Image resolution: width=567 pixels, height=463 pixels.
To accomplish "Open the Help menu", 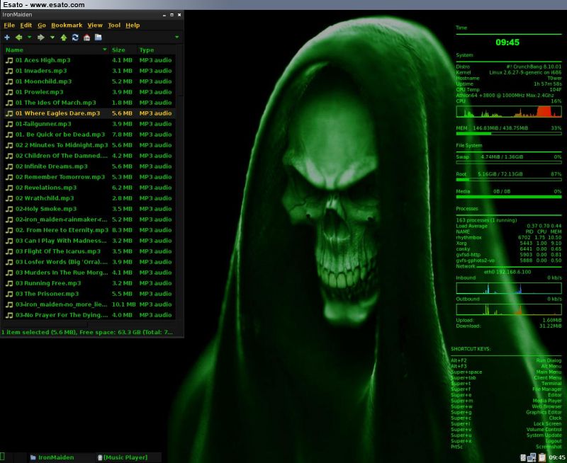I will [133, 25].
